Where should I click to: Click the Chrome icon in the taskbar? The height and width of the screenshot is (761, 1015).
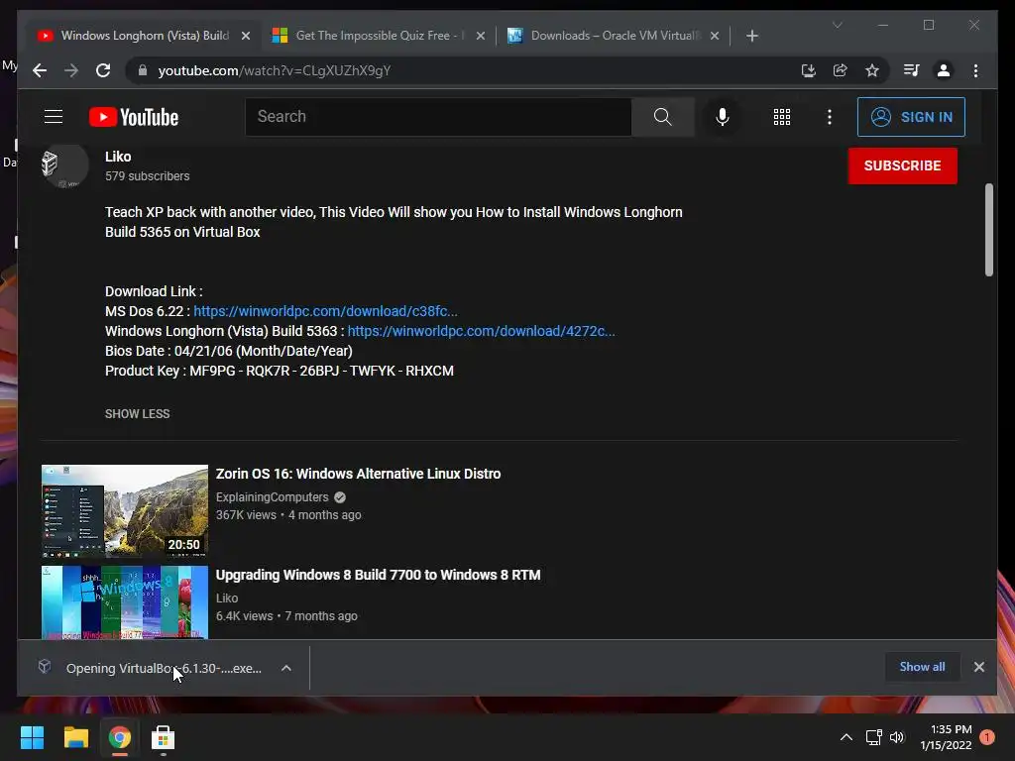pyautogui.click(x=119, y=737)
